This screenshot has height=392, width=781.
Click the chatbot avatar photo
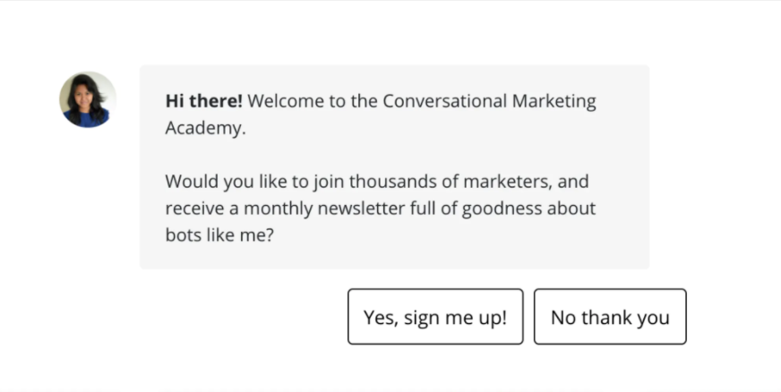point(88,99)
